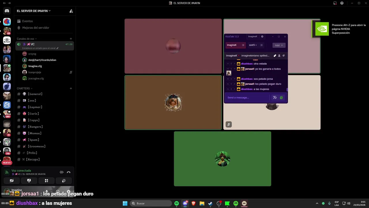Mute microphone in user panel
369x208 pixels.
click(x=46, y=192)
